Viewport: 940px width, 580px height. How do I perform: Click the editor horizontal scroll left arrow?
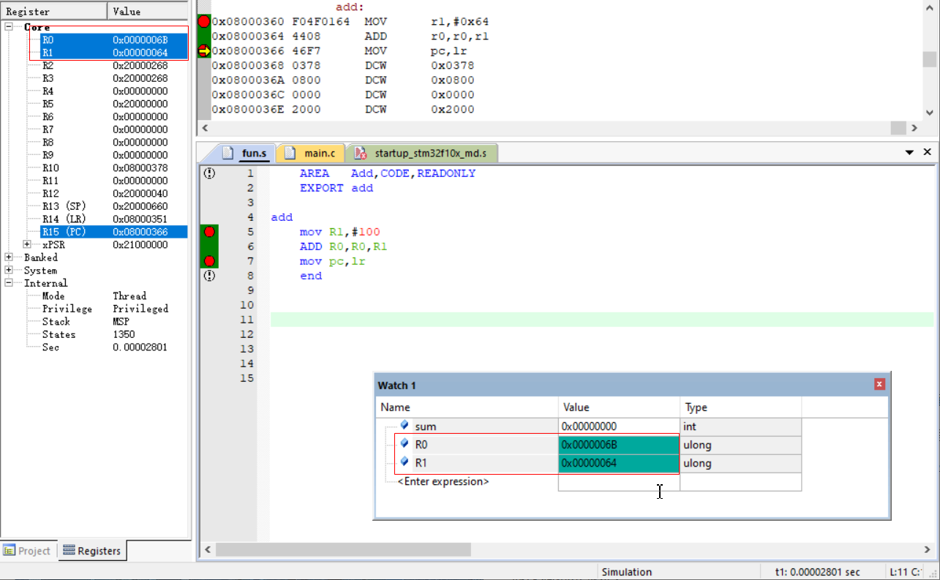pyautogui.click(x=207, y=549)
